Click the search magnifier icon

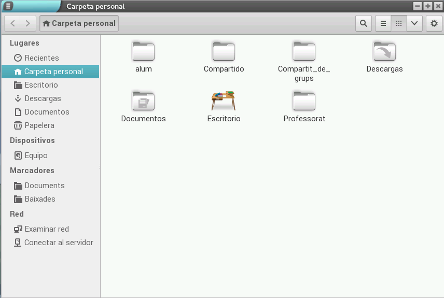coord(363,23)
